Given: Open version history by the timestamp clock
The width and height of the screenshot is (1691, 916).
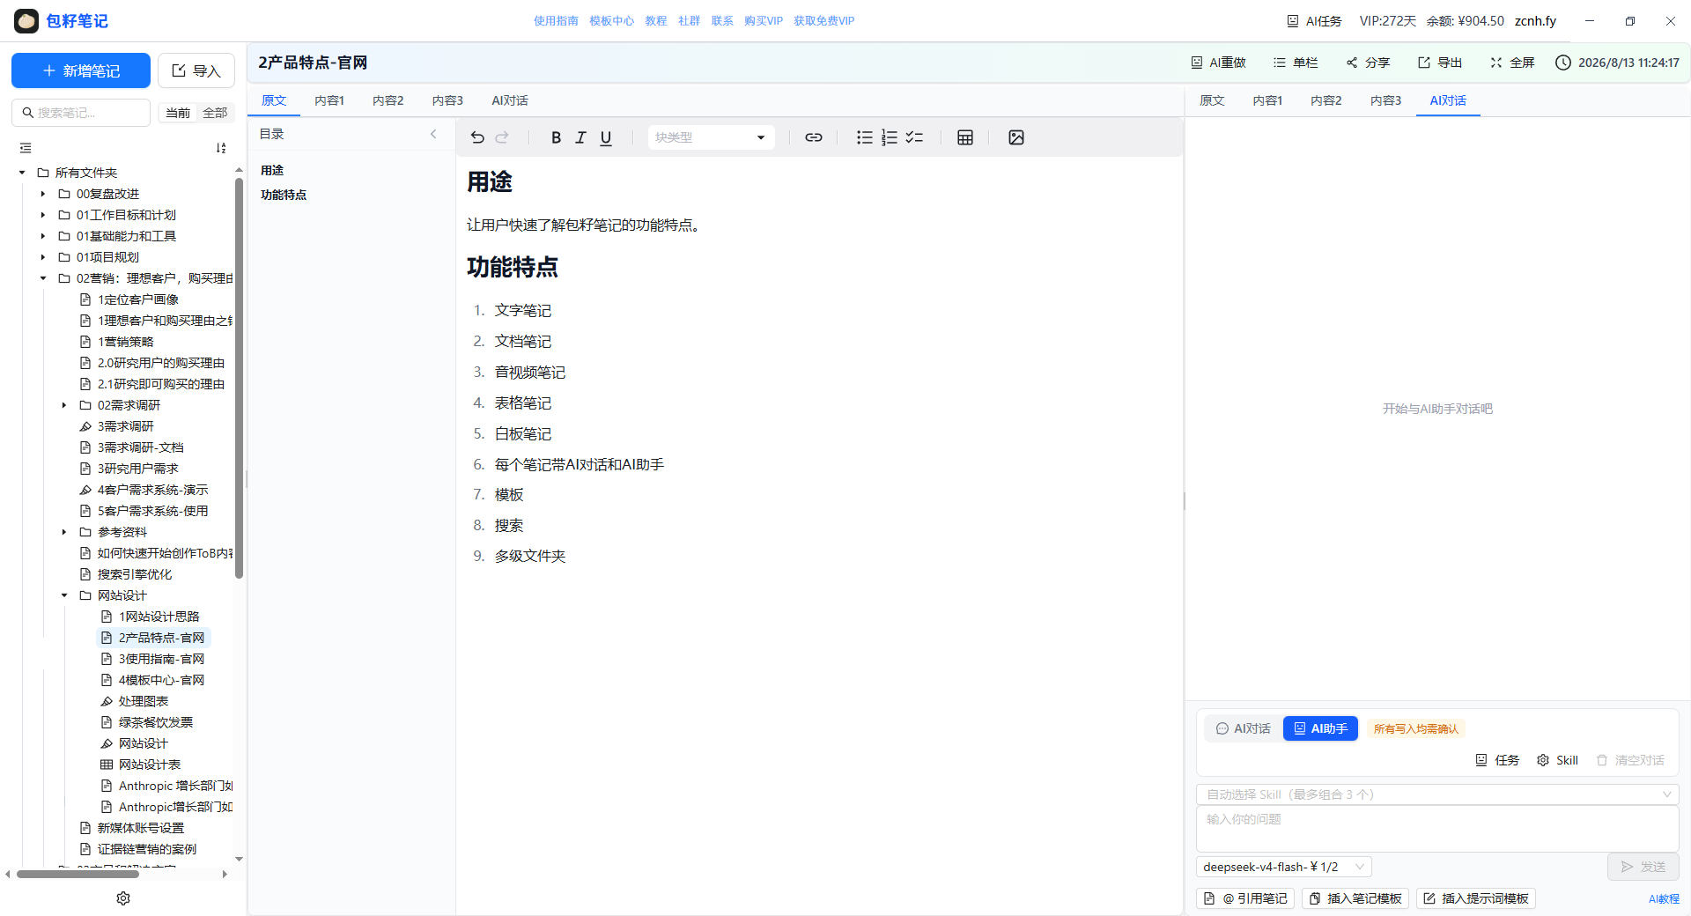Looking at the screenshot, I should tap(1563, 63).
